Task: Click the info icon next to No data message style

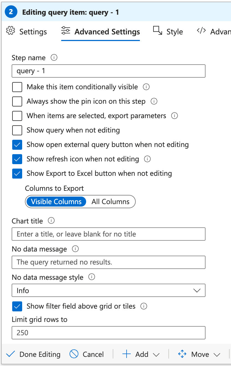Action: coord(91,277)
